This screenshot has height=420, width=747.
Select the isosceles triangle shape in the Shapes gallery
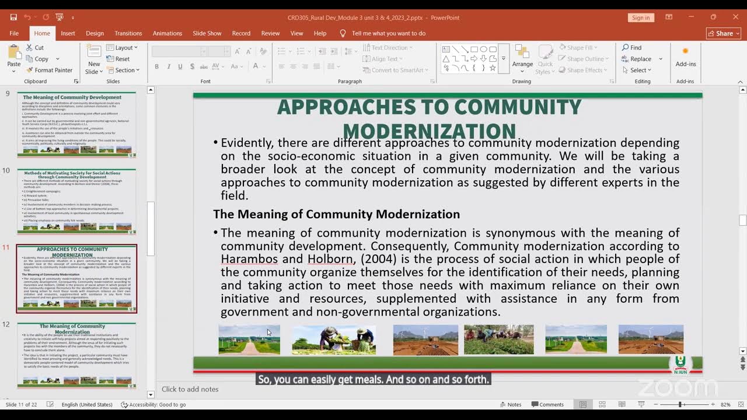pyautogui.click(x=446, y=58)
